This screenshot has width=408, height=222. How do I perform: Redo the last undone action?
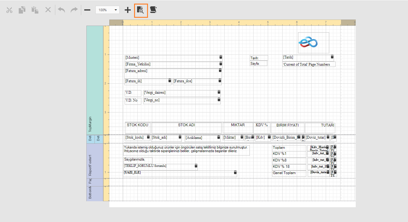click(74, 10)
